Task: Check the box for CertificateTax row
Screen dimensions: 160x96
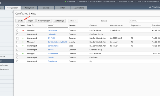Action: pyautogui.click(x=17, y=46)
